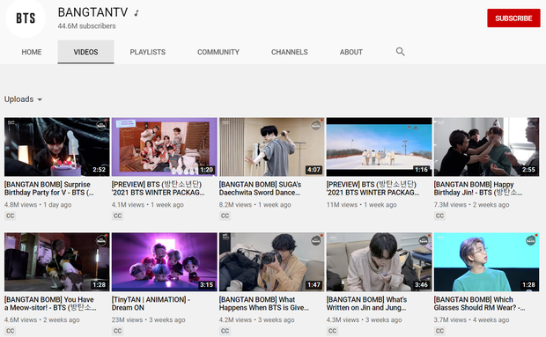Click '11M views • 1 week ago' text
Viewport: 546px width, 337px height.
(x=361, y=205)
